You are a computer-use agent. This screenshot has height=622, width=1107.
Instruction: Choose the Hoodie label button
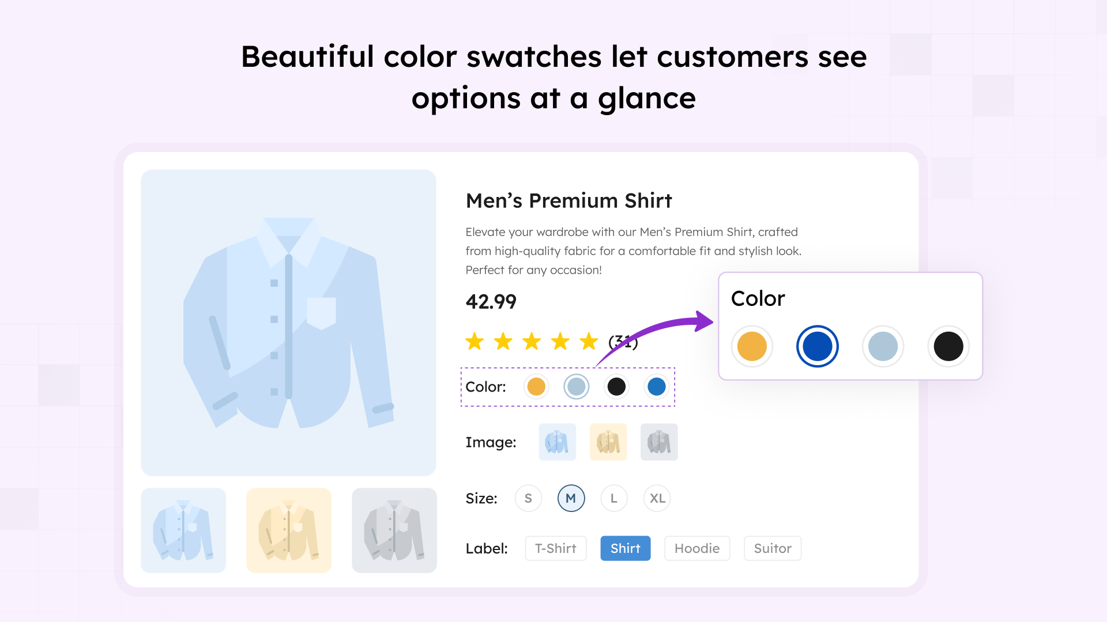coord(697,548)
